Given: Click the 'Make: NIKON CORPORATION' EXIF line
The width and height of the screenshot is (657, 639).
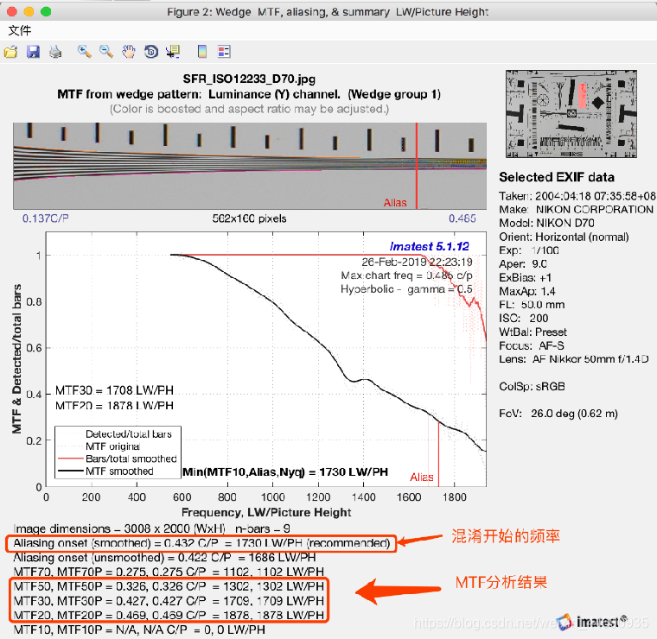Looking at the screenshot, I should click(576, 209).
